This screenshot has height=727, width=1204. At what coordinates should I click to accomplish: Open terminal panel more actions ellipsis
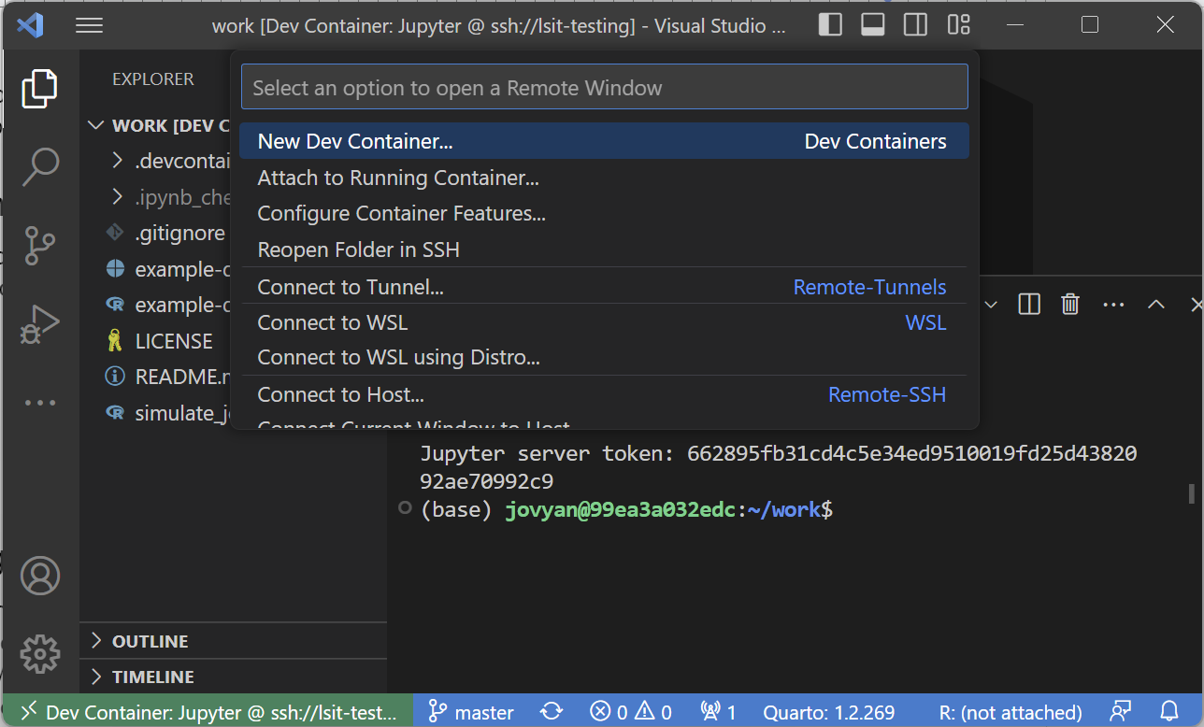(x=1113, y=304)
